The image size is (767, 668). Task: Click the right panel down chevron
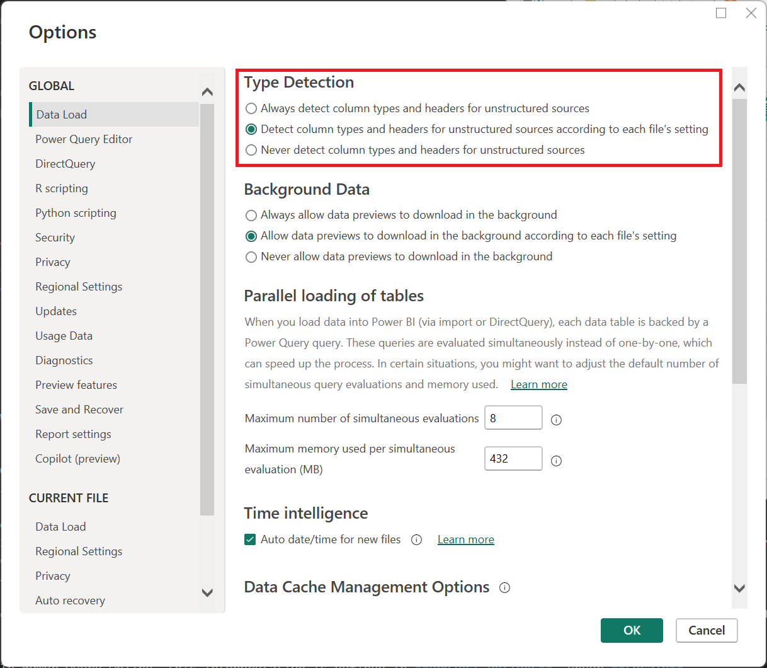pos(739,588)
